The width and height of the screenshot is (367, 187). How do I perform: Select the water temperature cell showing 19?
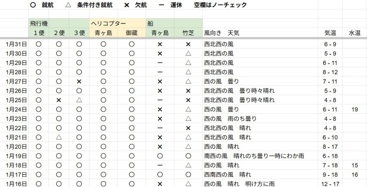pos(354,110)
